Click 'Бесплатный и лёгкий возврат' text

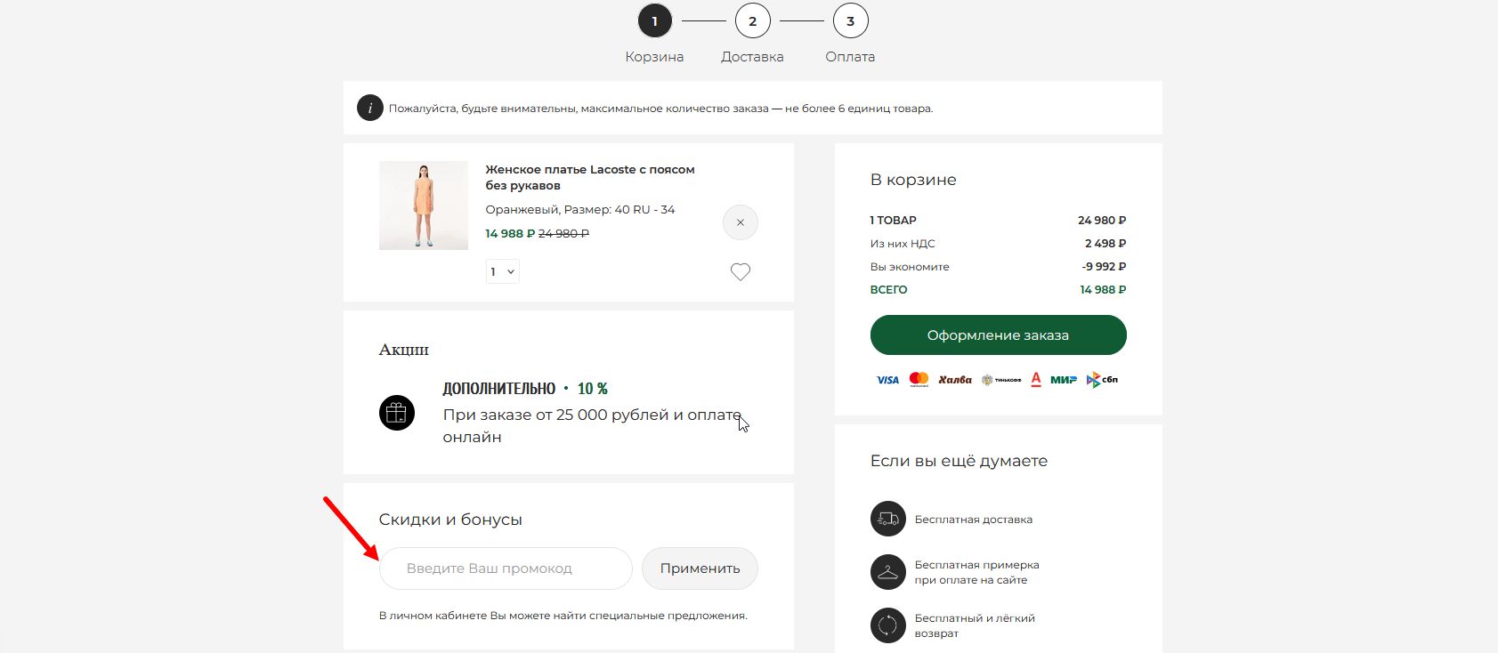(976, 625)
